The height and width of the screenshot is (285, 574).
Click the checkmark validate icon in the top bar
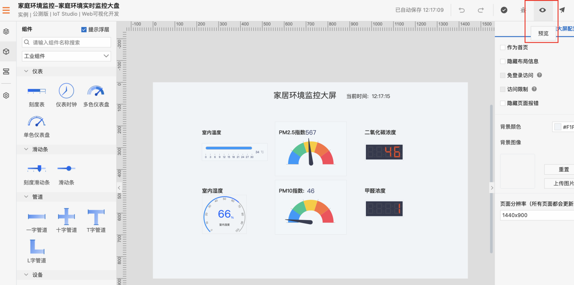[504, 10]
